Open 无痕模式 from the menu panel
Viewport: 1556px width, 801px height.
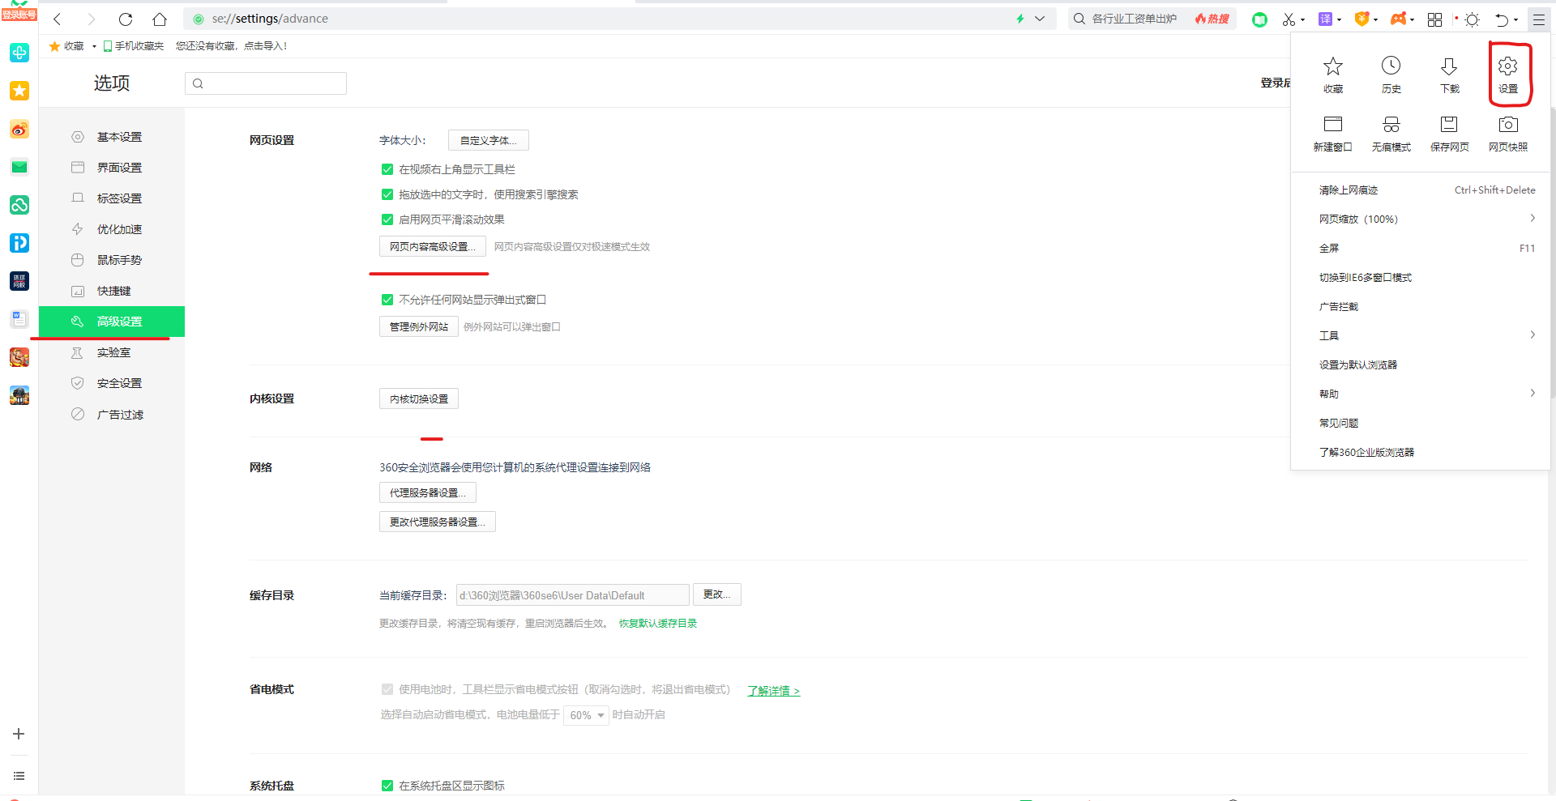pyautogui.click(x=1391, y=132)
